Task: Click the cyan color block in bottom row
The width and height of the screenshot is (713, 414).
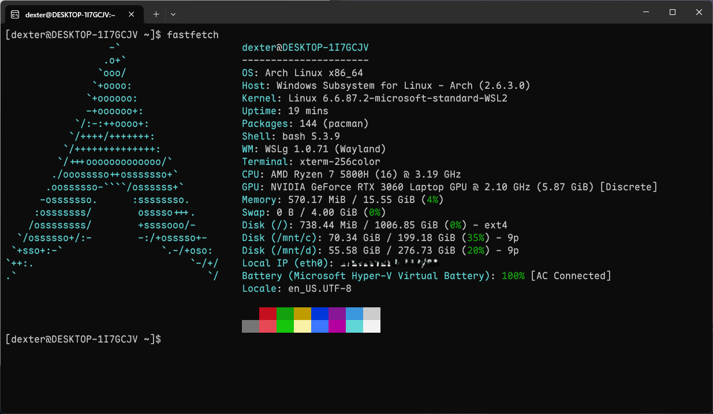Action: [x=354, y=326]
